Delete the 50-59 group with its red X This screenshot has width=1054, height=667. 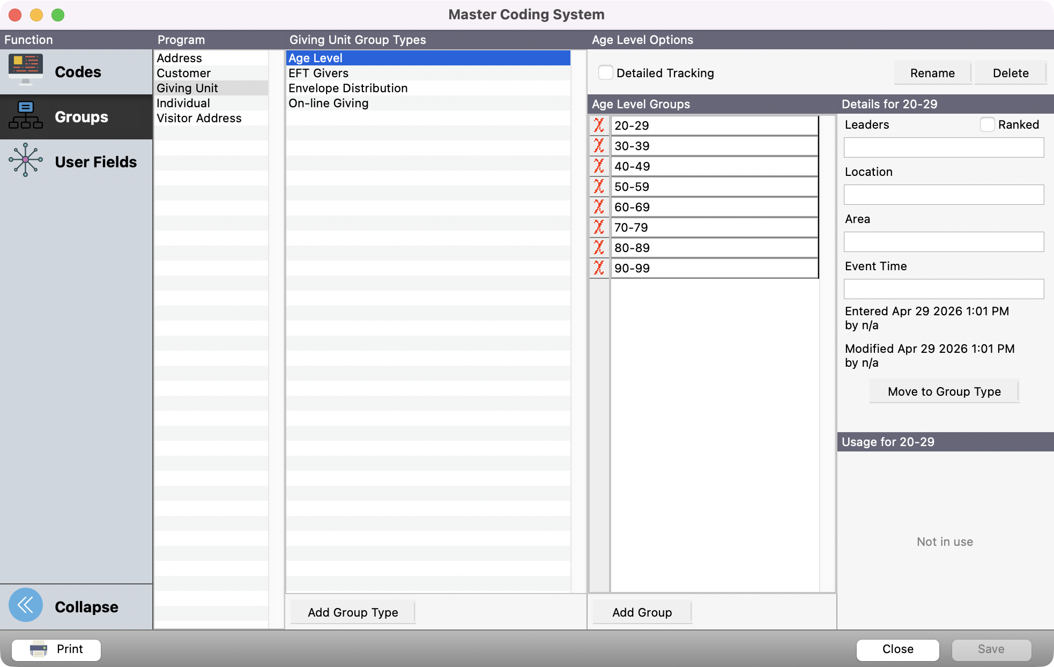(599, 187)
